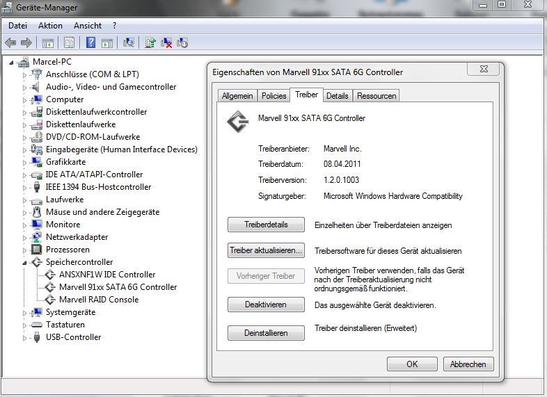Click the driver version 1.2.0.1003 text
This screenshot has height=397, width=547.
341,180
